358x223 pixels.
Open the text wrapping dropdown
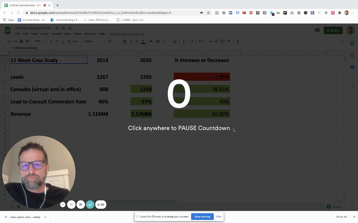(x=193, y=42)
